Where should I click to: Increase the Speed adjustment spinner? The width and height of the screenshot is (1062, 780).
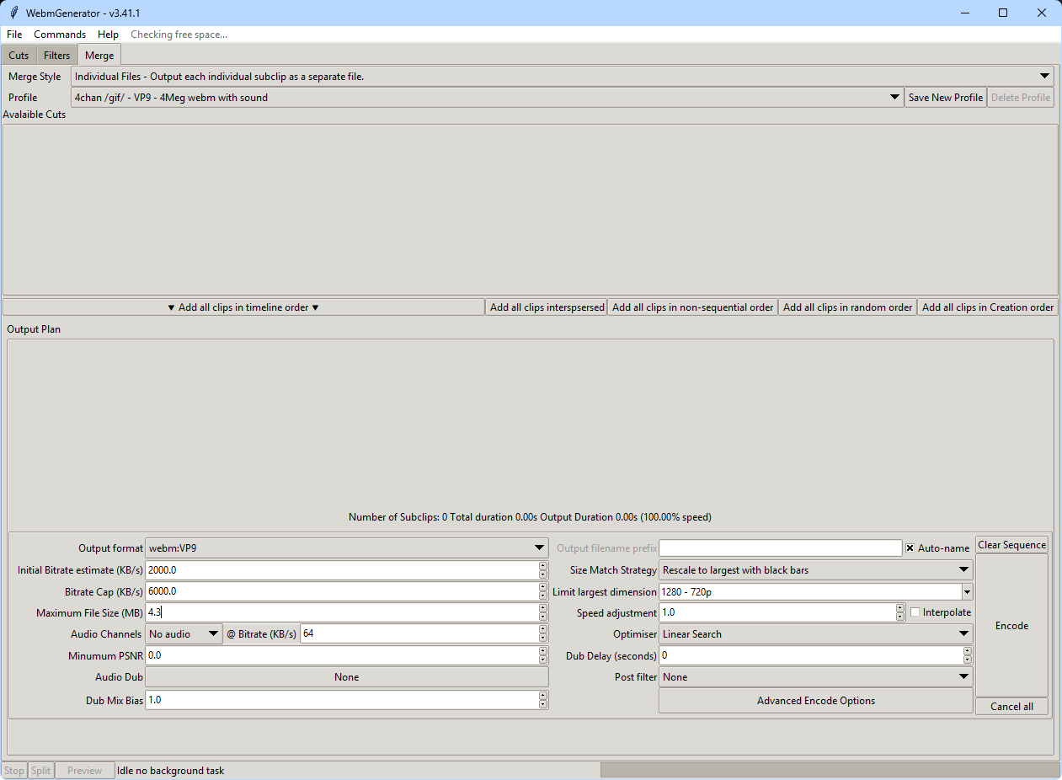[x=901, y=609]
